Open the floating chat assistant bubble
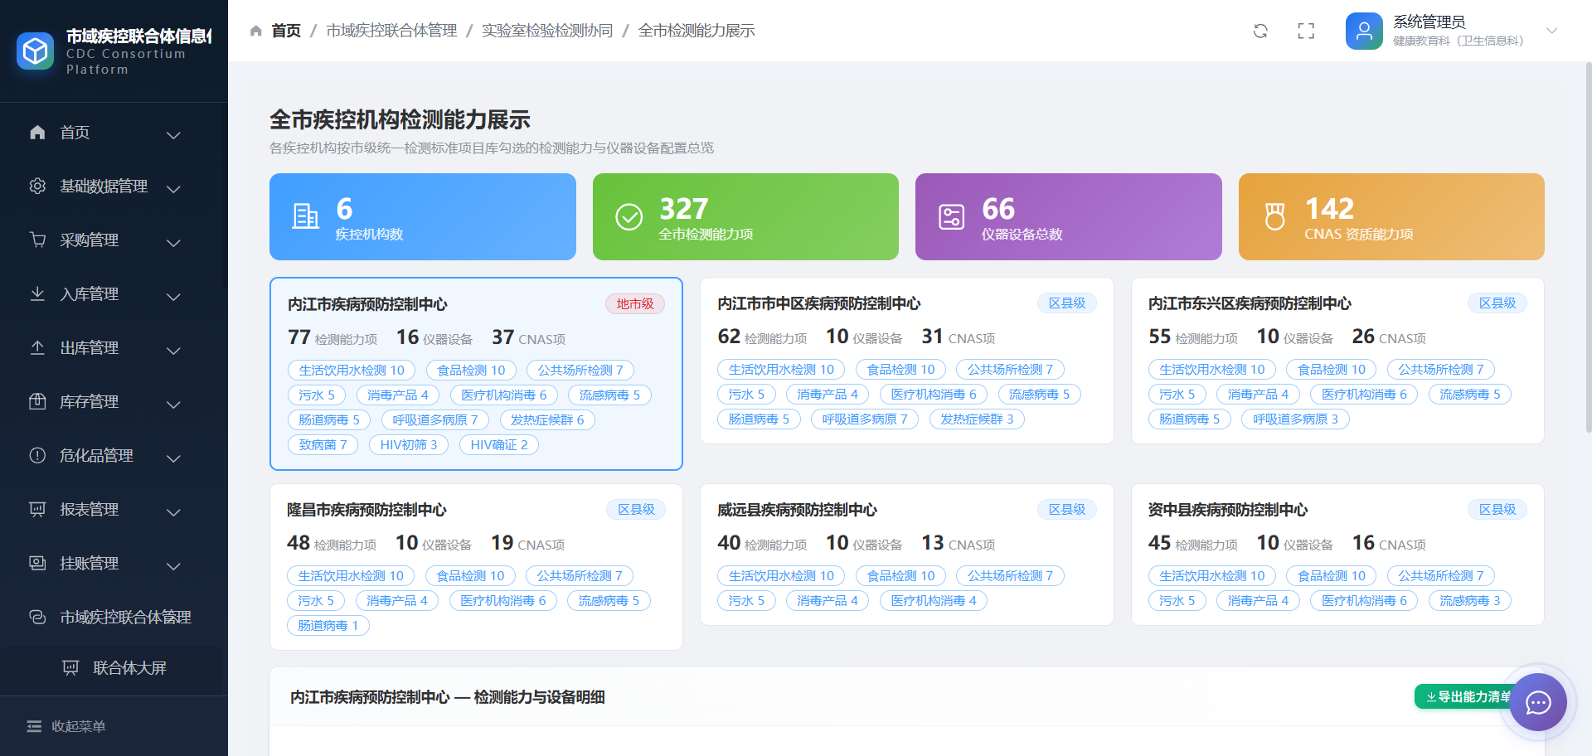1592x756 pixels. click(1538, 703)
